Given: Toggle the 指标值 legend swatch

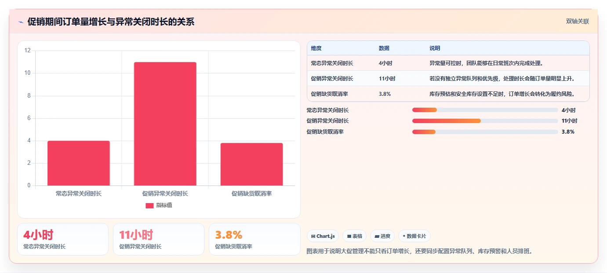Looking at the screenshot, I should (149, 205).
